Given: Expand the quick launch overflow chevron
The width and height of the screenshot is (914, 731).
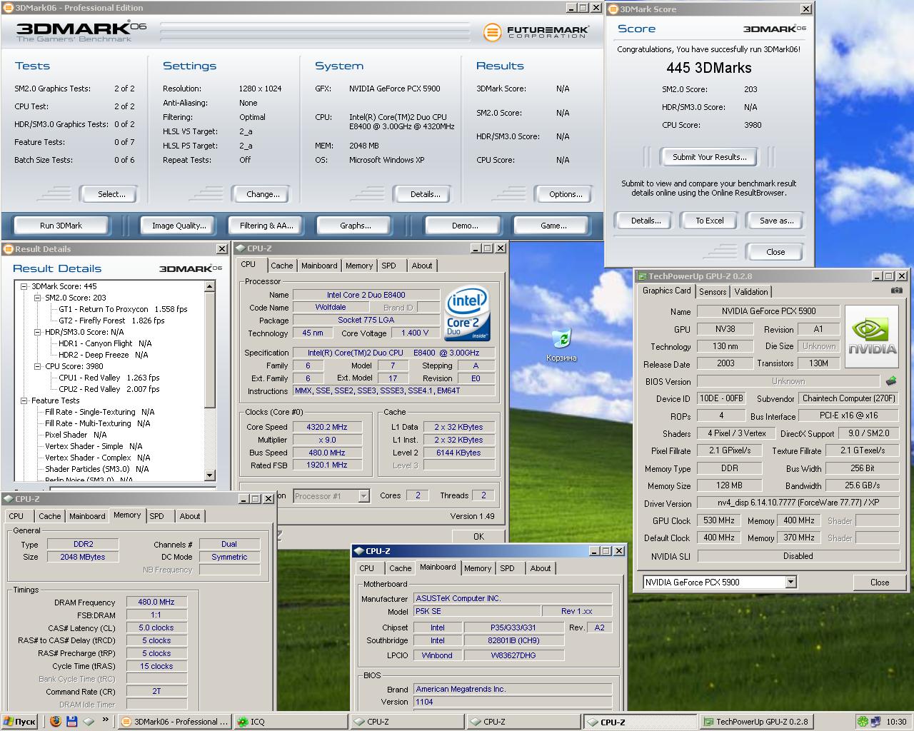Looking at the screenshot, I should coord(106,720).
